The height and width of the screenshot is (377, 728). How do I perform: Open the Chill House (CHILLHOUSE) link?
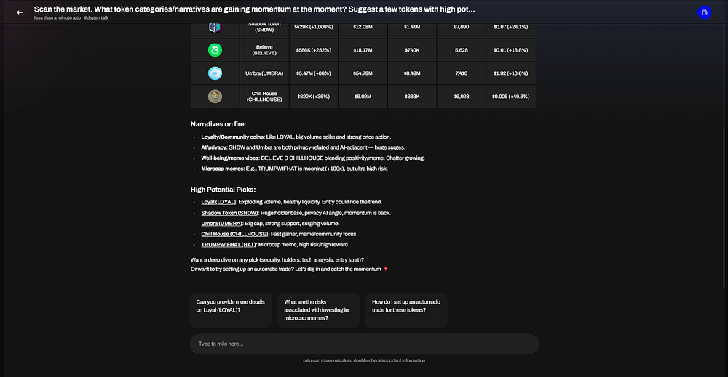click(x=234, y=234)
